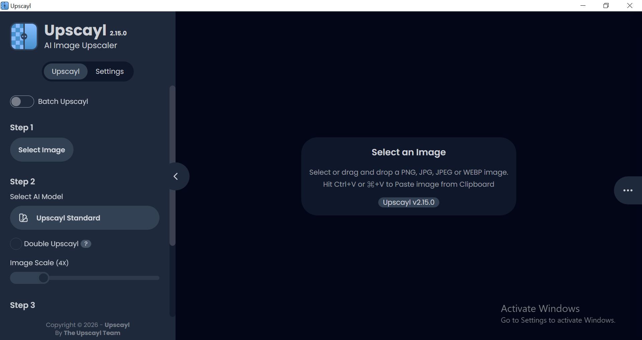Click the 'Step 1' heading text
This screenshot has width=642, height=340.
(x=22, y=128)
